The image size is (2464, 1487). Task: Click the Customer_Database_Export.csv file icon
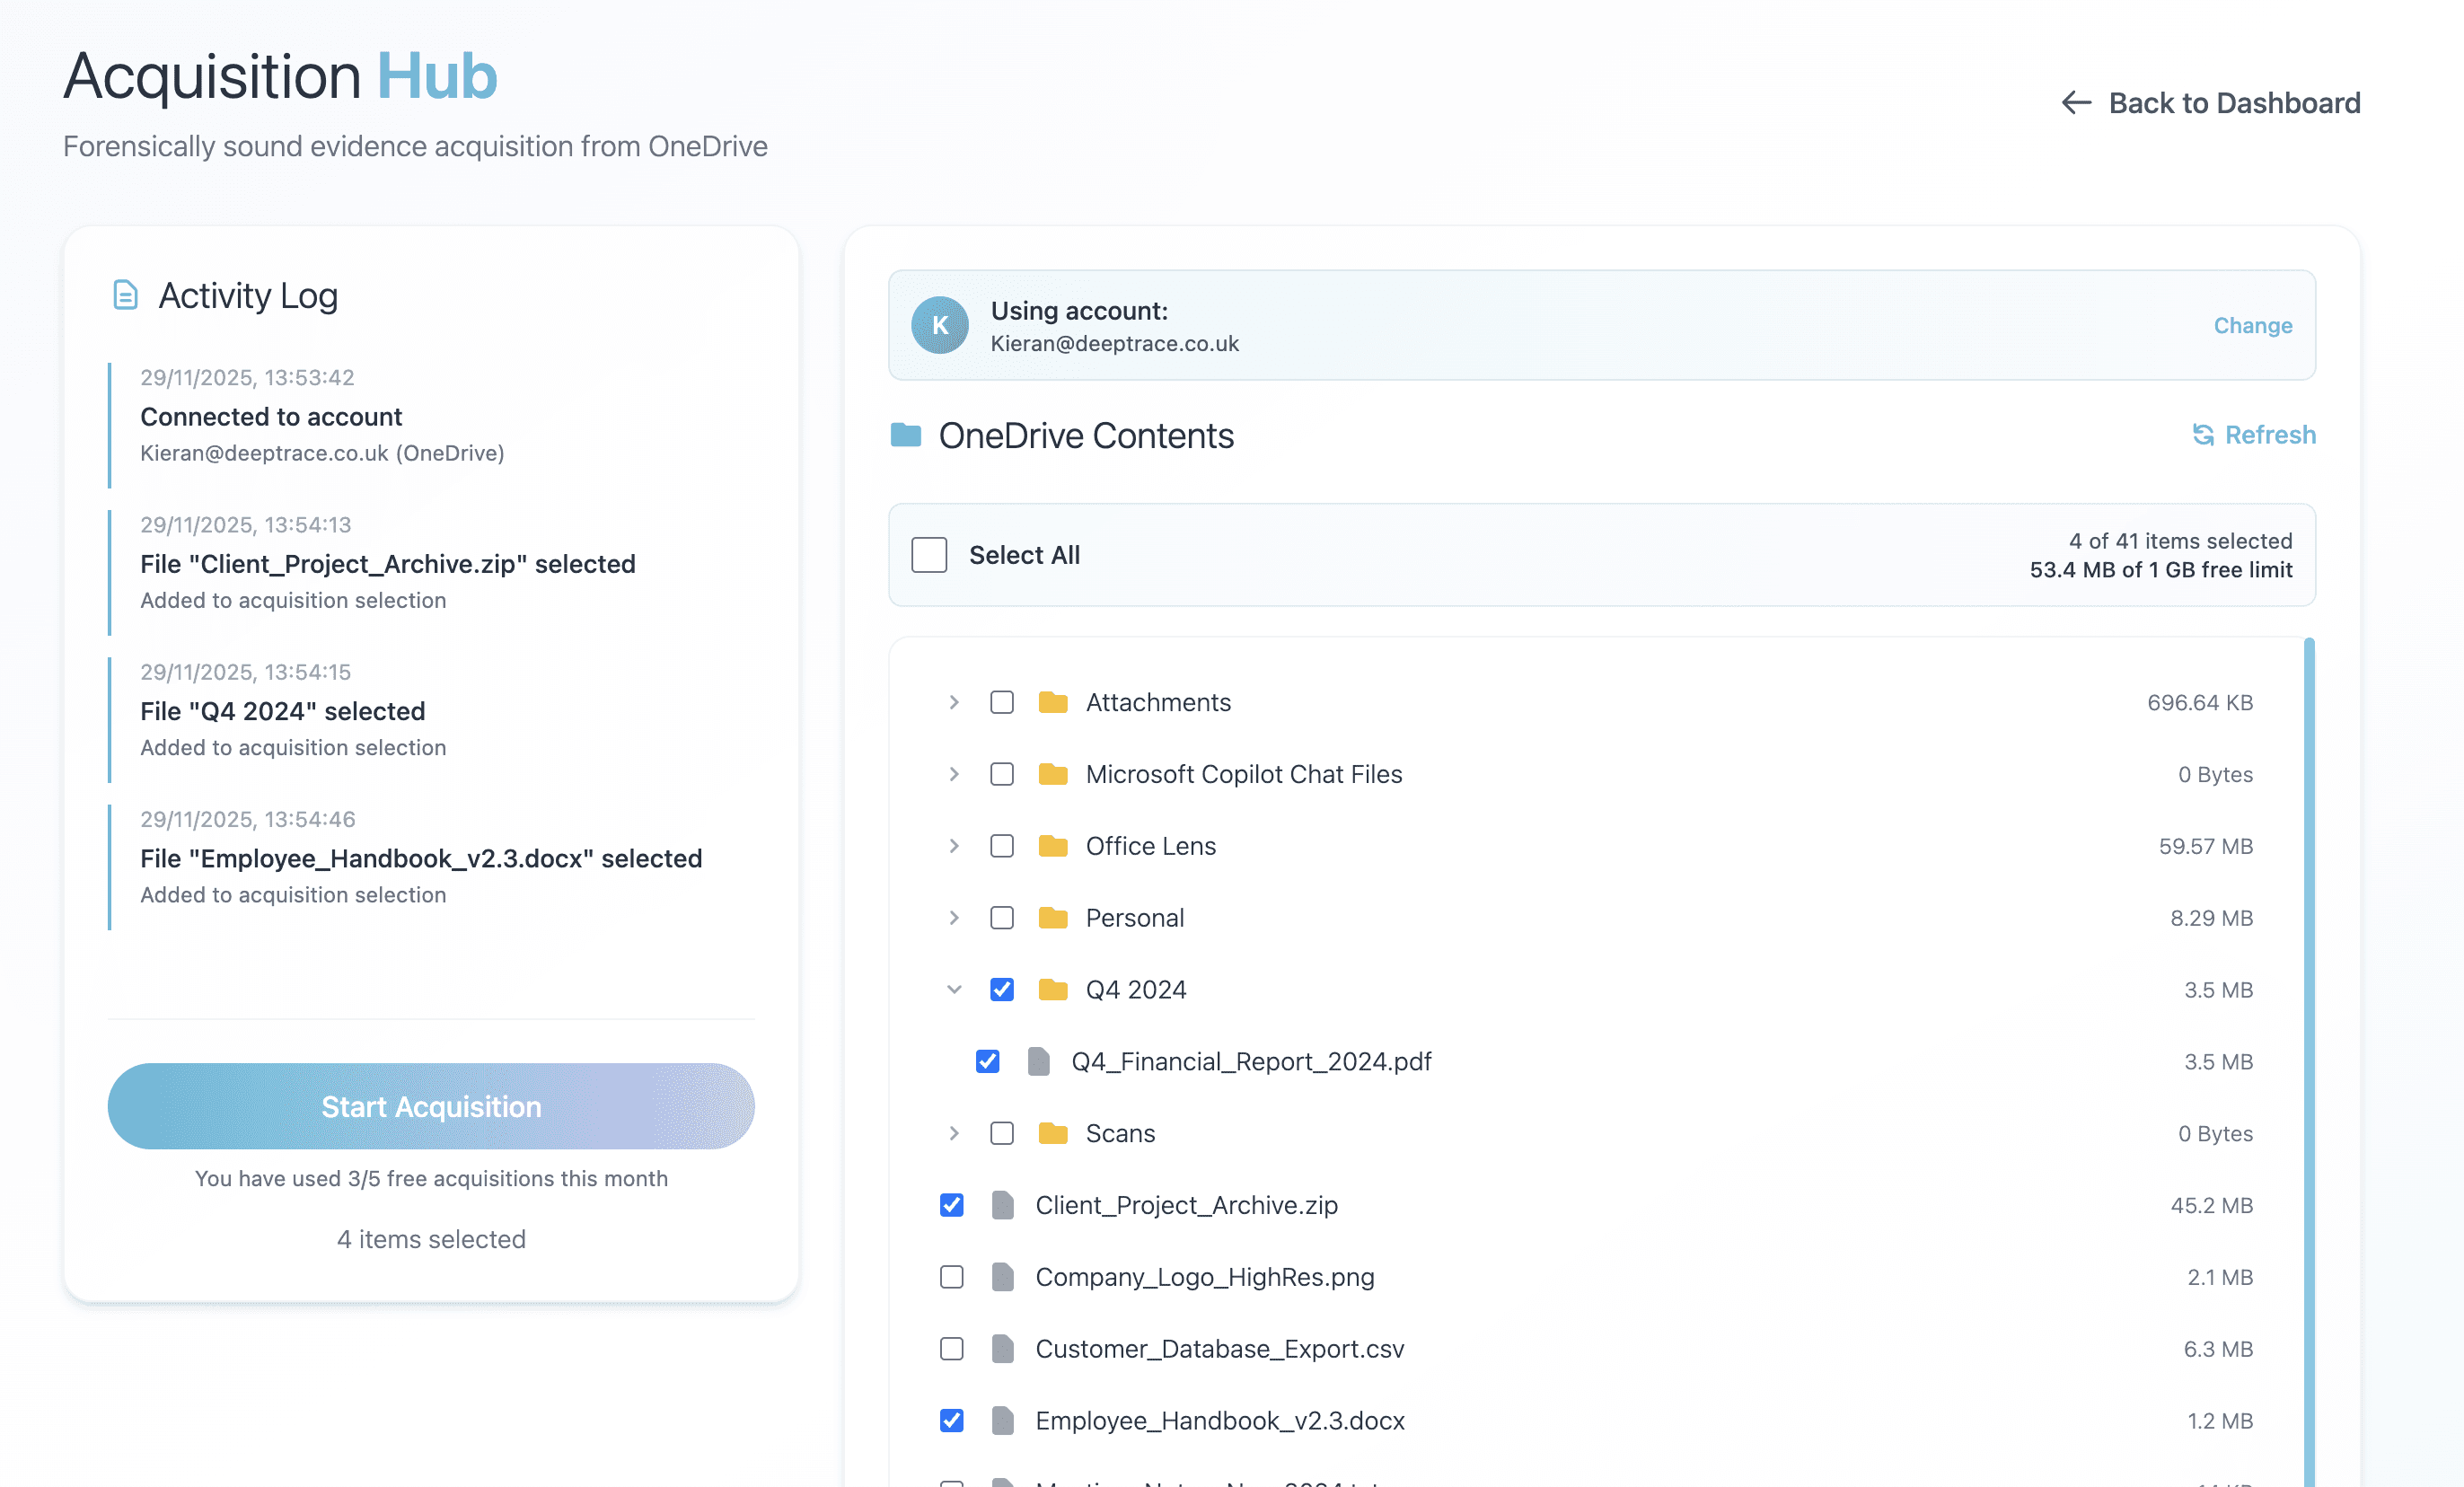click(1002, 1349)
